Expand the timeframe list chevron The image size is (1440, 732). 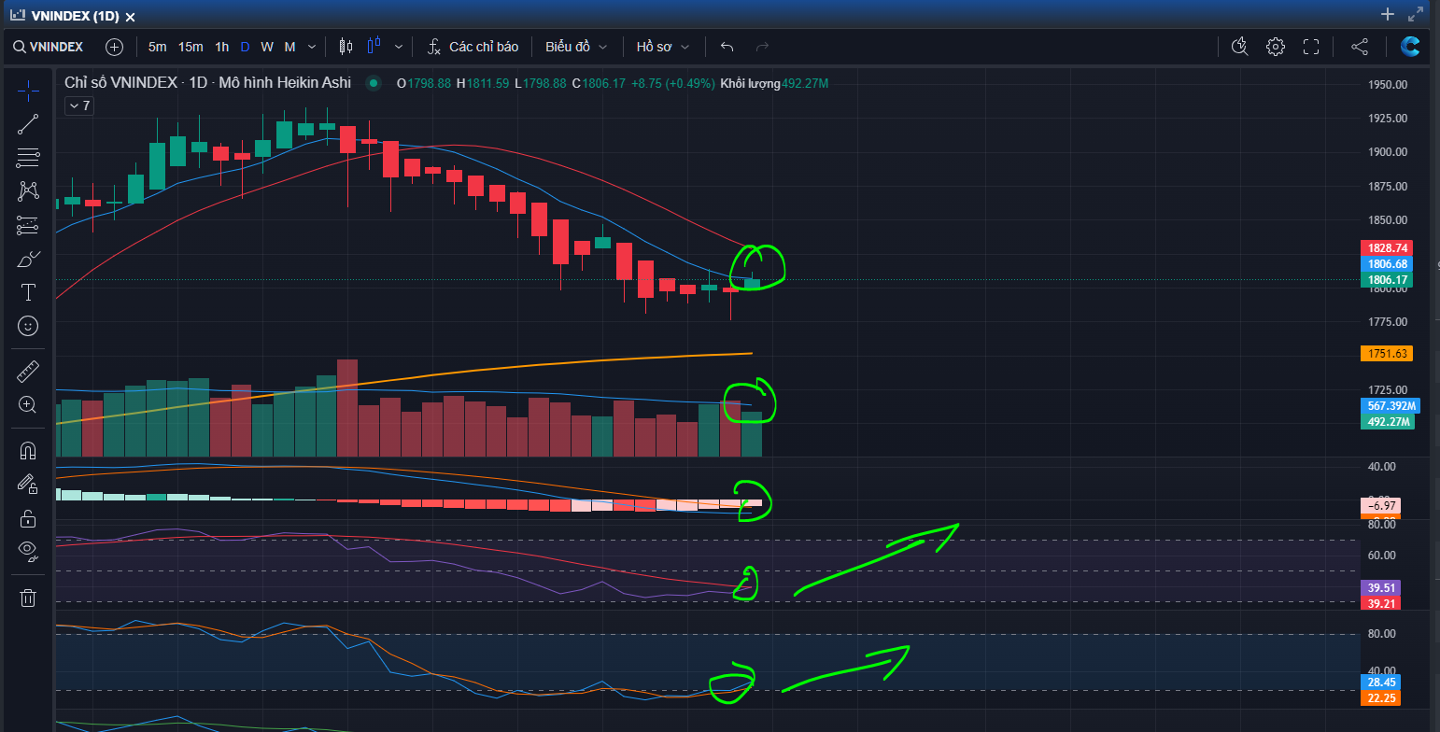(x=312, y=47)
